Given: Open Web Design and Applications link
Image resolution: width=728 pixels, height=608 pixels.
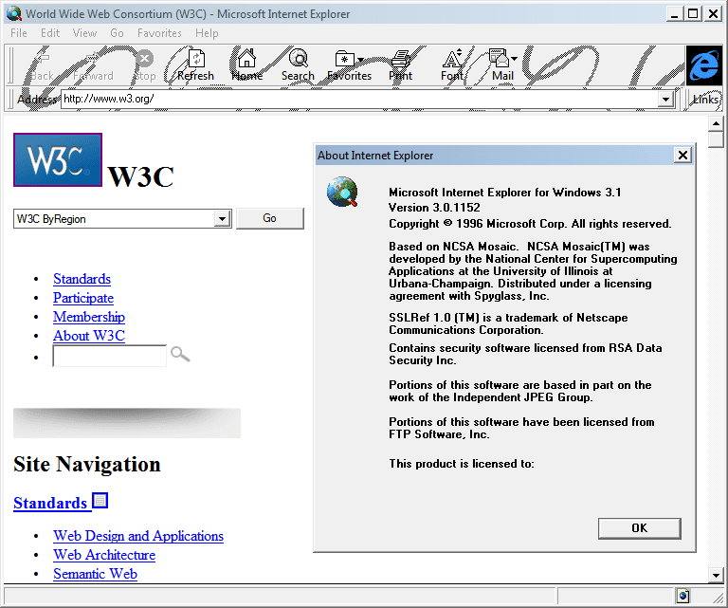Looking at the screenshot, I should 137,536.
